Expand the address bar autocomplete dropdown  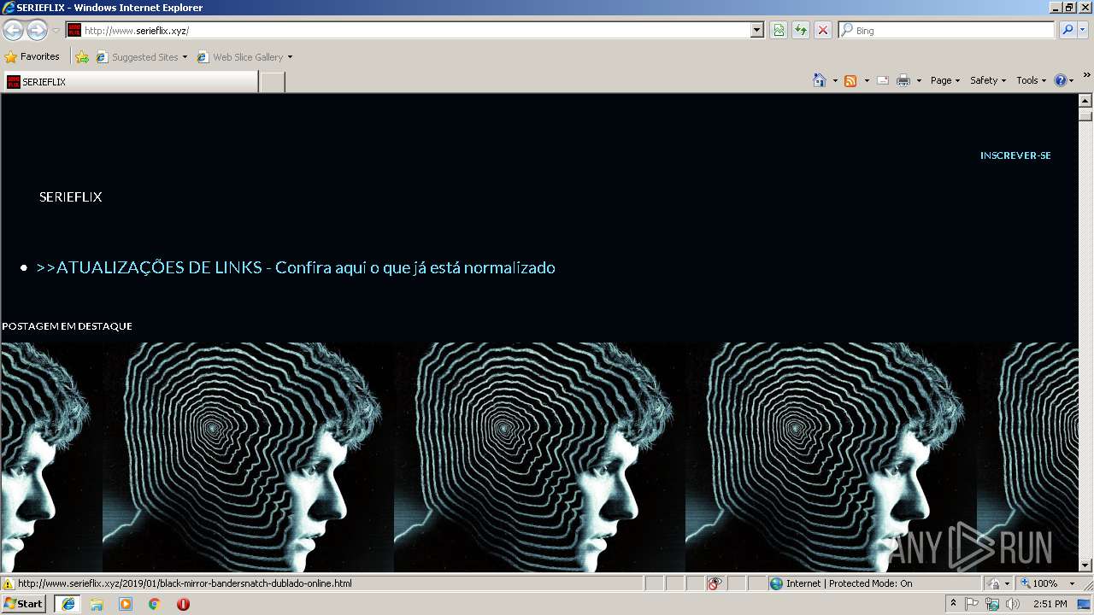coord(757,30)
